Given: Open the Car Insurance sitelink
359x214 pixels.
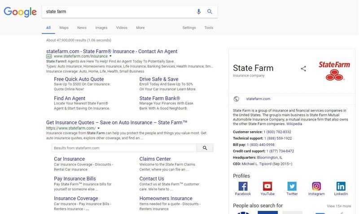Looking at the screenshot, I should click(70, 159).
